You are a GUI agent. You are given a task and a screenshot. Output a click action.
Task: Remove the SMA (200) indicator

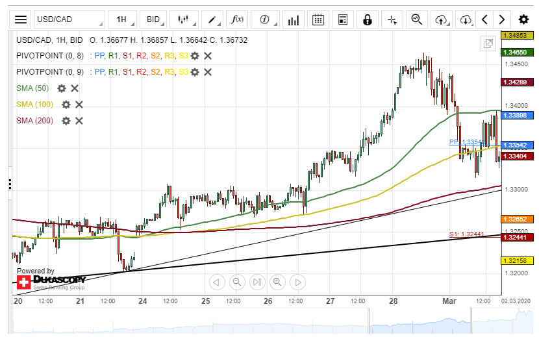pos(79,121)
